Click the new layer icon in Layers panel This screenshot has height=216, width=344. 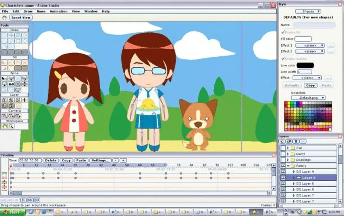[282, 141]
